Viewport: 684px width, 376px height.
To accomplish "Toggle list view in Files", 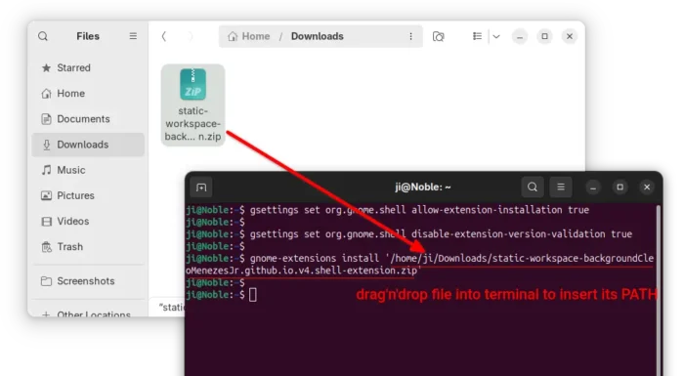I will tap(477, 36).
